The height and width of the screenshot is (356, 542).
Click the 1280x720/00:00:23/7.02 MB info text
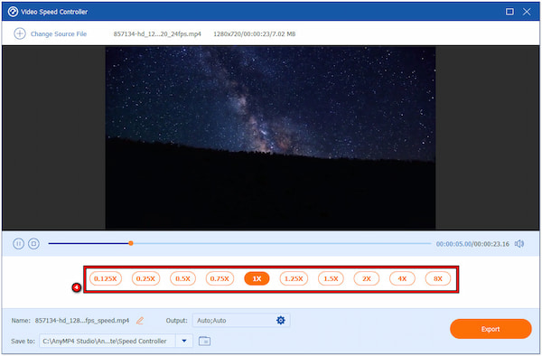tap(255, 33)
